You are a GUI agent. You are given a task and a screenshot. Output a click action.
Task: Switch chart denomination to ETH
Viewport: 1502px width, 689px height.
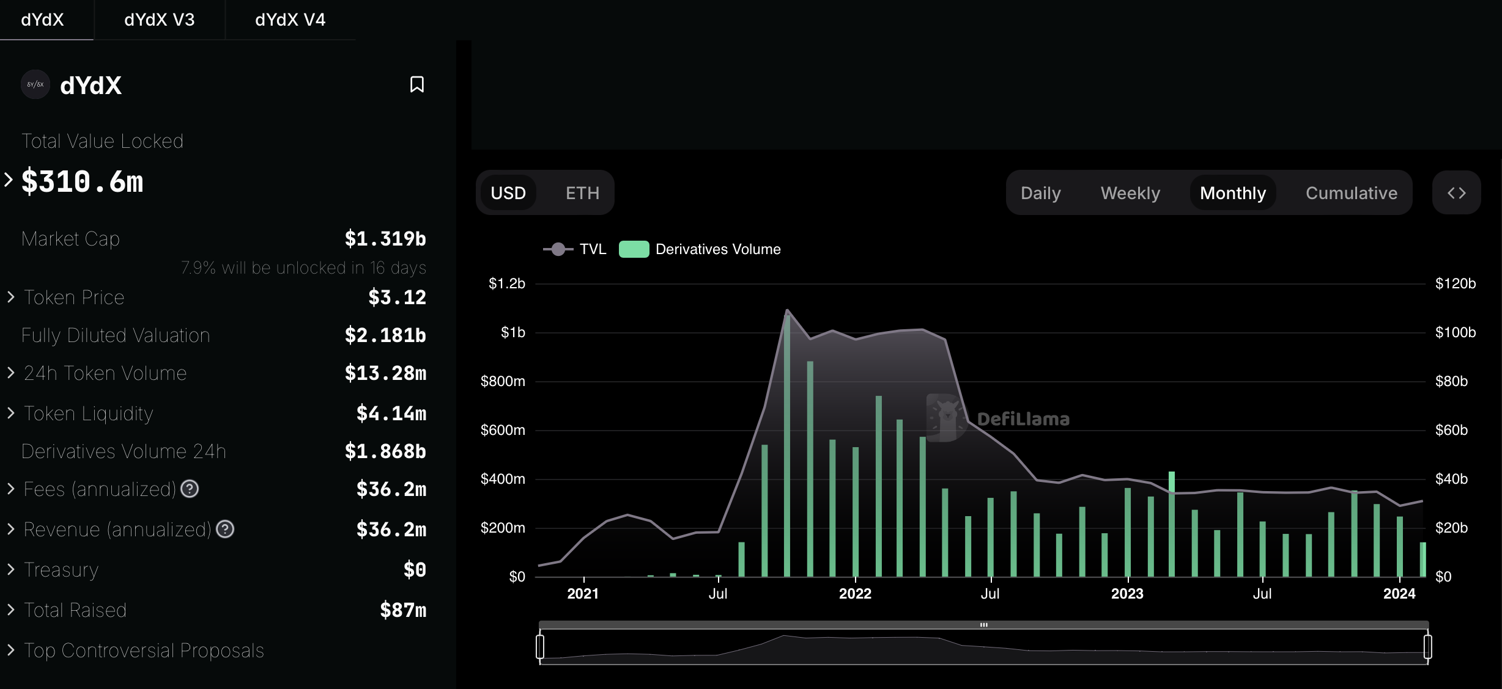pyautogui.click(x=582, y=193)
